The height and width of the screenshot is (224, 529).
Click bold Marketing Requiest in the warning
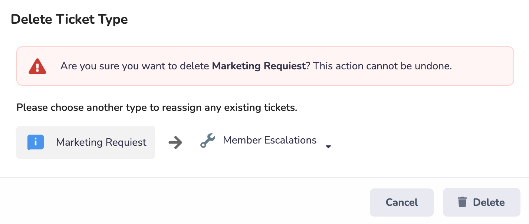coord(259,66)
